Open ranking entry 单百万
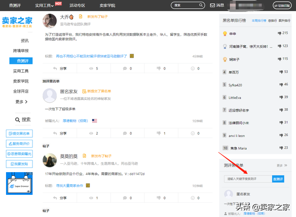 (234, 72)
